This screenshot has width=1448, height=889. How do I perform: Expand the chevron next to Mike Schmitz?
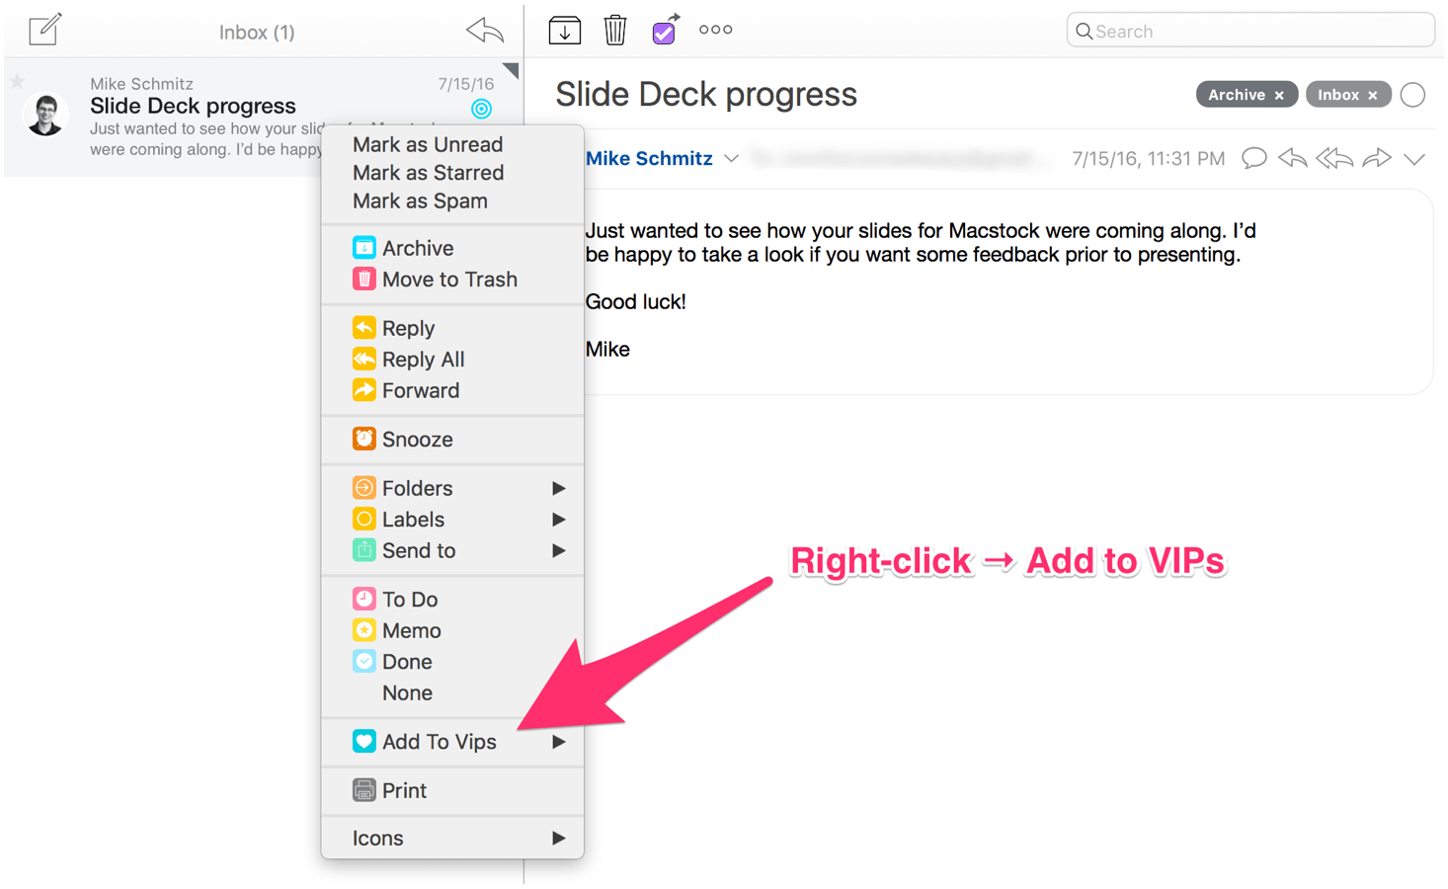(731, 159)
